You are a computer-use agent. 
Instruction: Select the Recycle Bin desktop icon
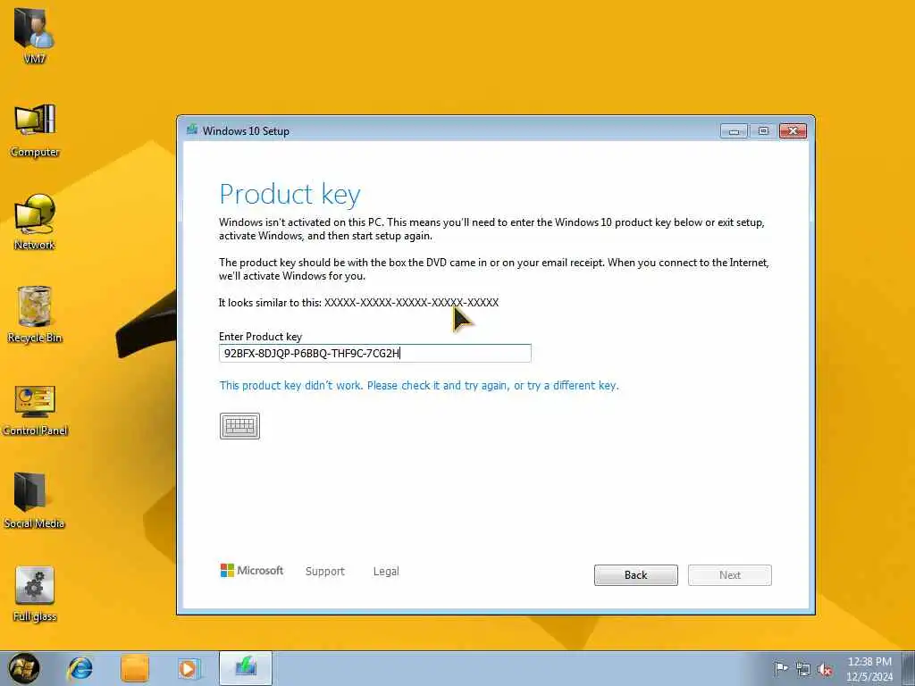click(x=35, y=315)
